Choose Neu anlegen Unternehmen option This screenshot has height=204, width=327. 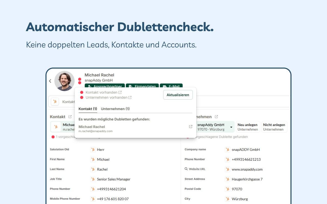point(248,127)
